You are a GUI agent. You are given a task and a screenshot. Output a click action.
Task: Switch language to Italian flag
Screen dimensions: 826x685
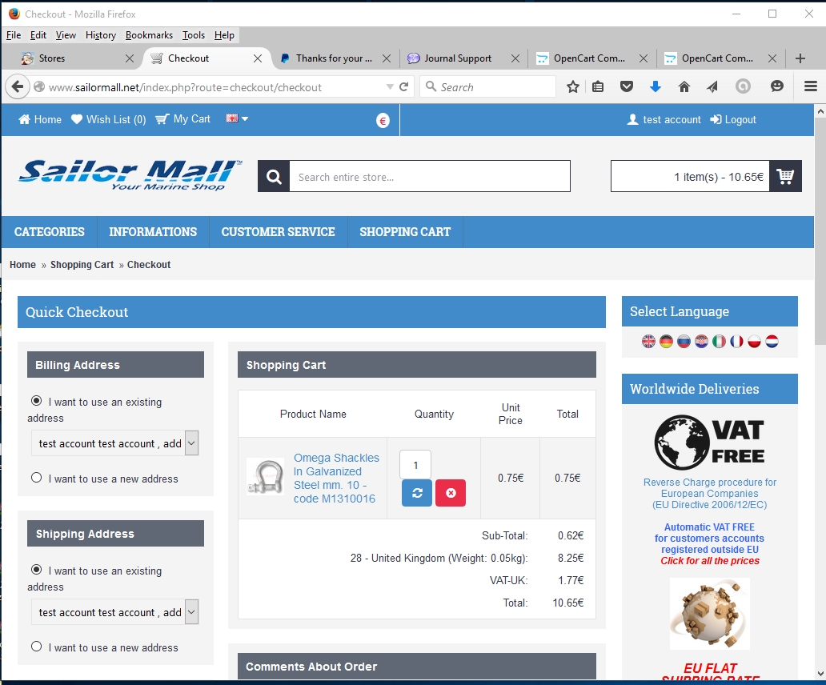719,342
